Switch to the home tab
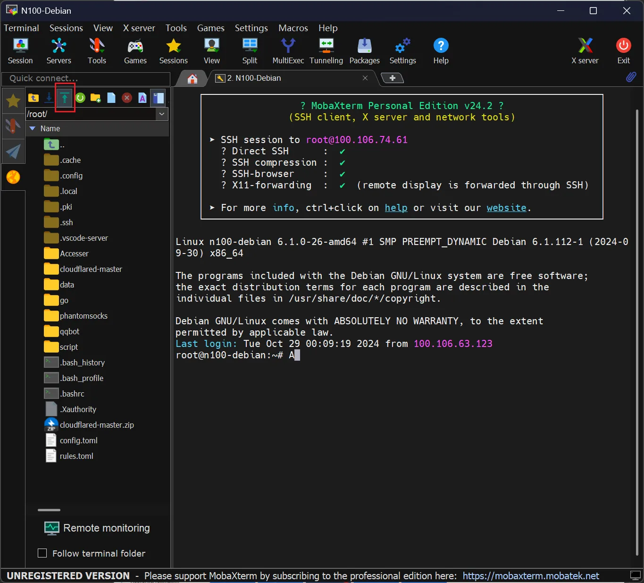This screenshot has width=644, height=583. [192, 78]
